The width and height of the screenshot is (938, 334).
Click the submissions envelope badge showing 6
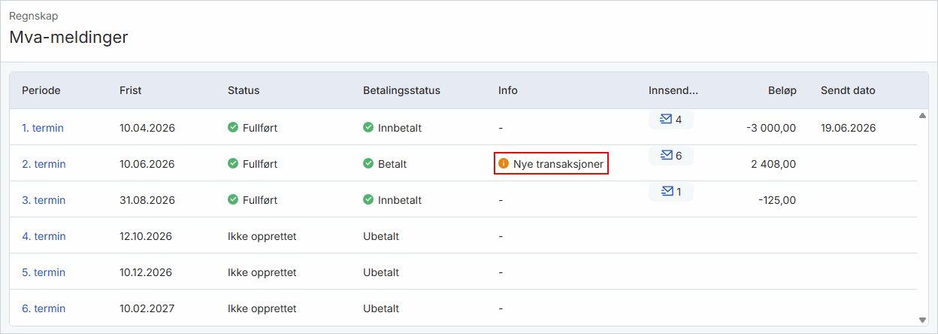pos(671,155)
